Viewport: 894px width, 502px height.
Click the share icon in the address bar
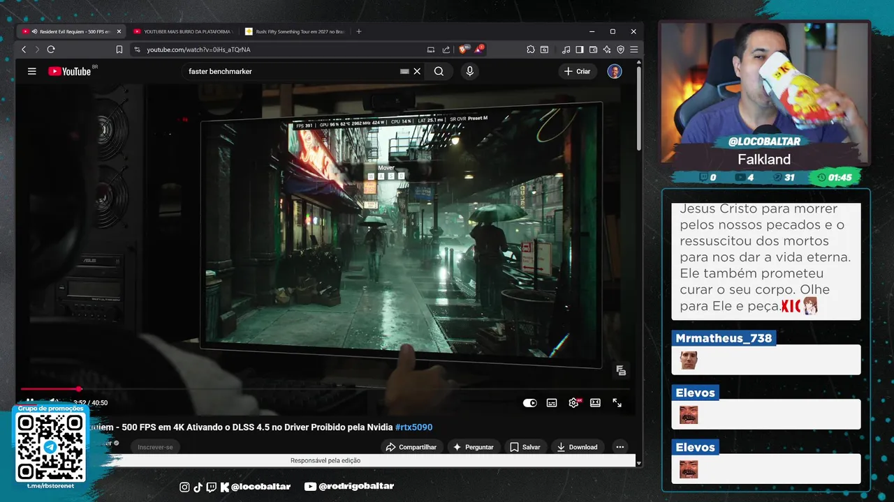(x=446, y=50)
